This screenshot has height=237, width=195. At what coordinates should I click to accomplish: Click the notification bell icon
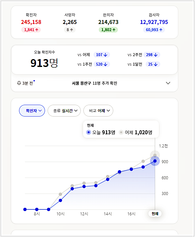point(19,83)
